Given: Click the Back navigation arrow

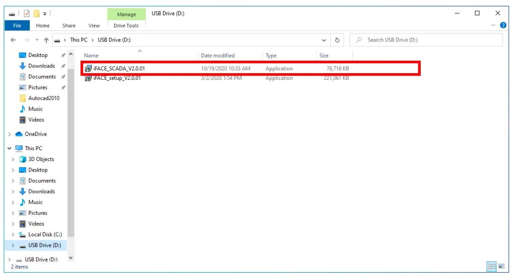Looking at the screenshot, I should (13, 40).
